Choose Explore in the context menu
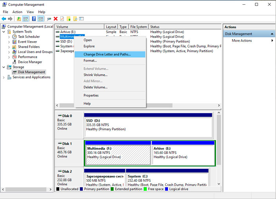276x199 pixels. coord(110,46)
